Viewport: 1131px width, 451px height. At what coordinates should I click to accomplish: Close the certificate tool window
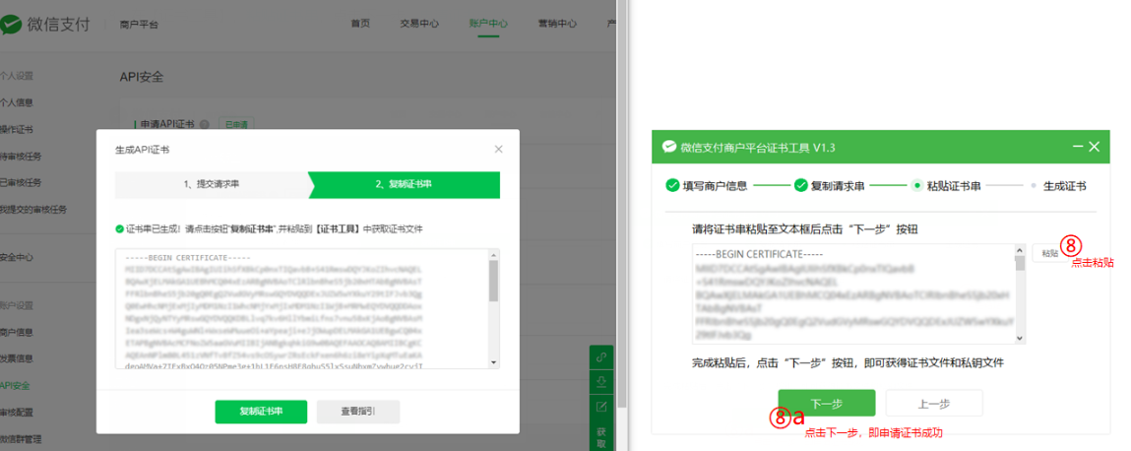tap(1095, 147)
